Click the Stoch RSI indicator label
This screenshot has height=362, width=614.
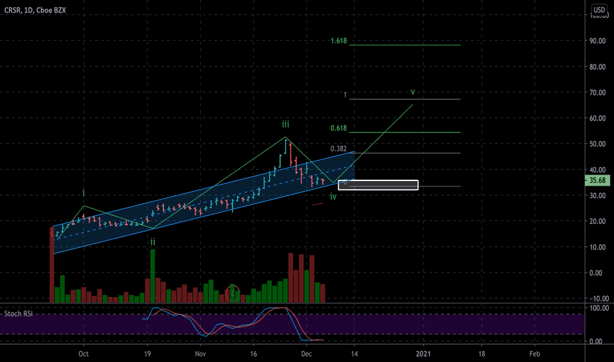point(18,314)
